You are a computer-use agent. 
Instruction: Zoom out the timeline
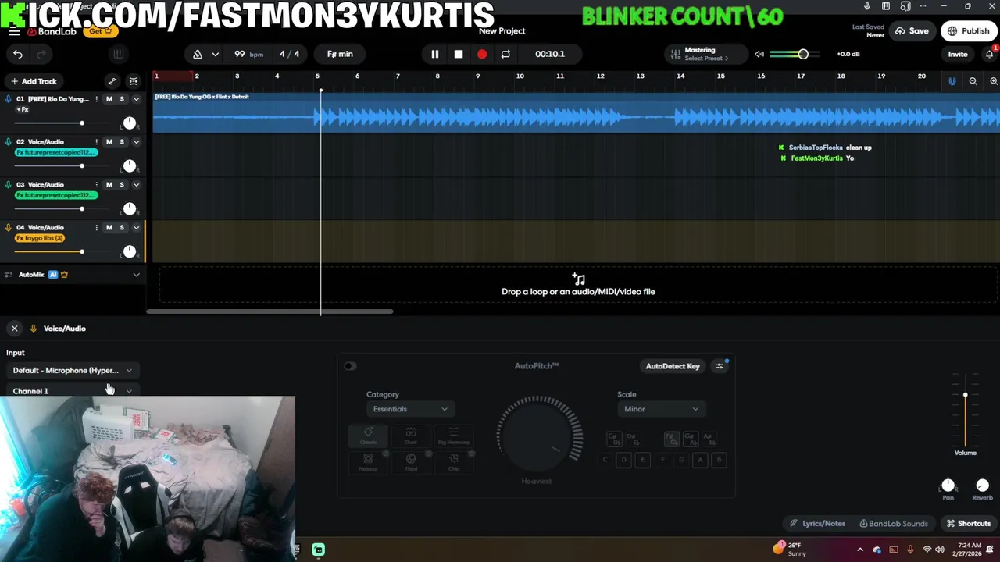click(973, 81)
